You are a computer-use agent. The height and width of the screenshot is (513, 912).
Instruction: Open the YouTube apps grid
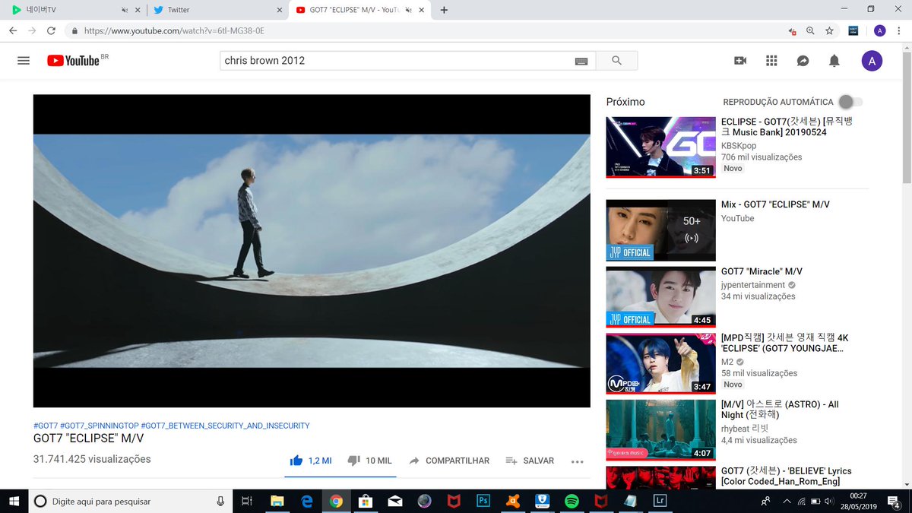(x=771, y=61)
